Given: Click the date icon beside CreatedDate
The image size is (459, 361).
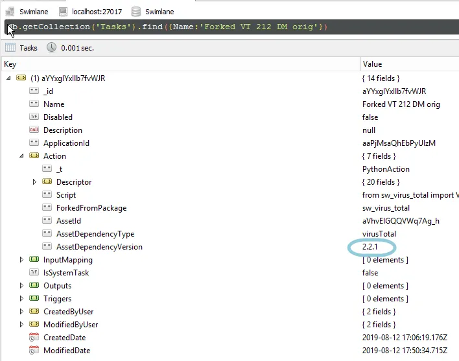Looking at the screenshot, I should point(34,337).
